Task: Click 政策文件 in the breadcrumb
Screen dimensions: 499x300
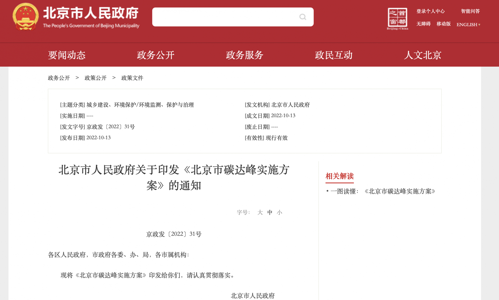Action: [x=132, y=78]
